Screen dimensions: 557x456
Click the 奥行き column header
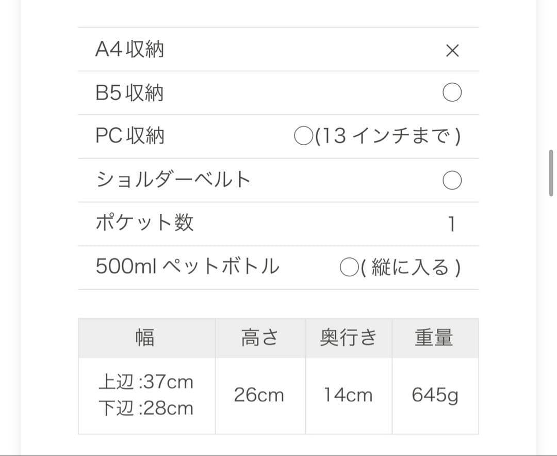pyautogui.click(x=348, y=338)
